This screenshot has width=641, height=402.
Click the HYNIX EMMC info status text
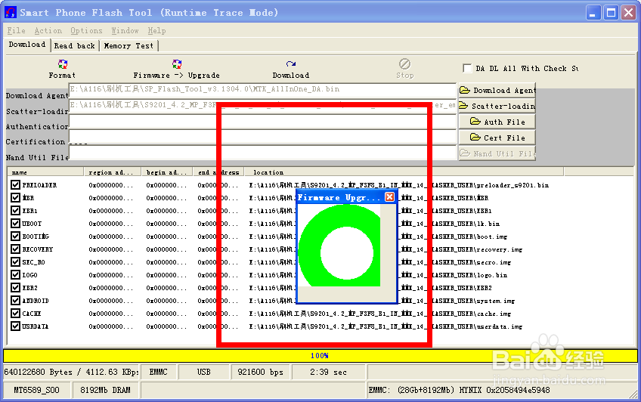[x=459, y=390]
